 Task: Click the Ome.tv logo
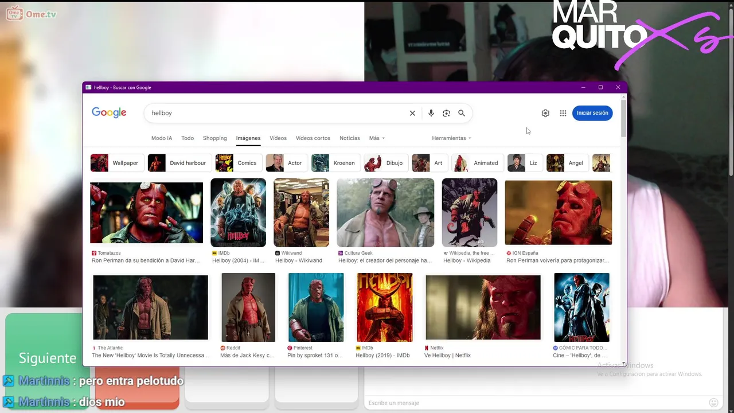tap(32, 14)
